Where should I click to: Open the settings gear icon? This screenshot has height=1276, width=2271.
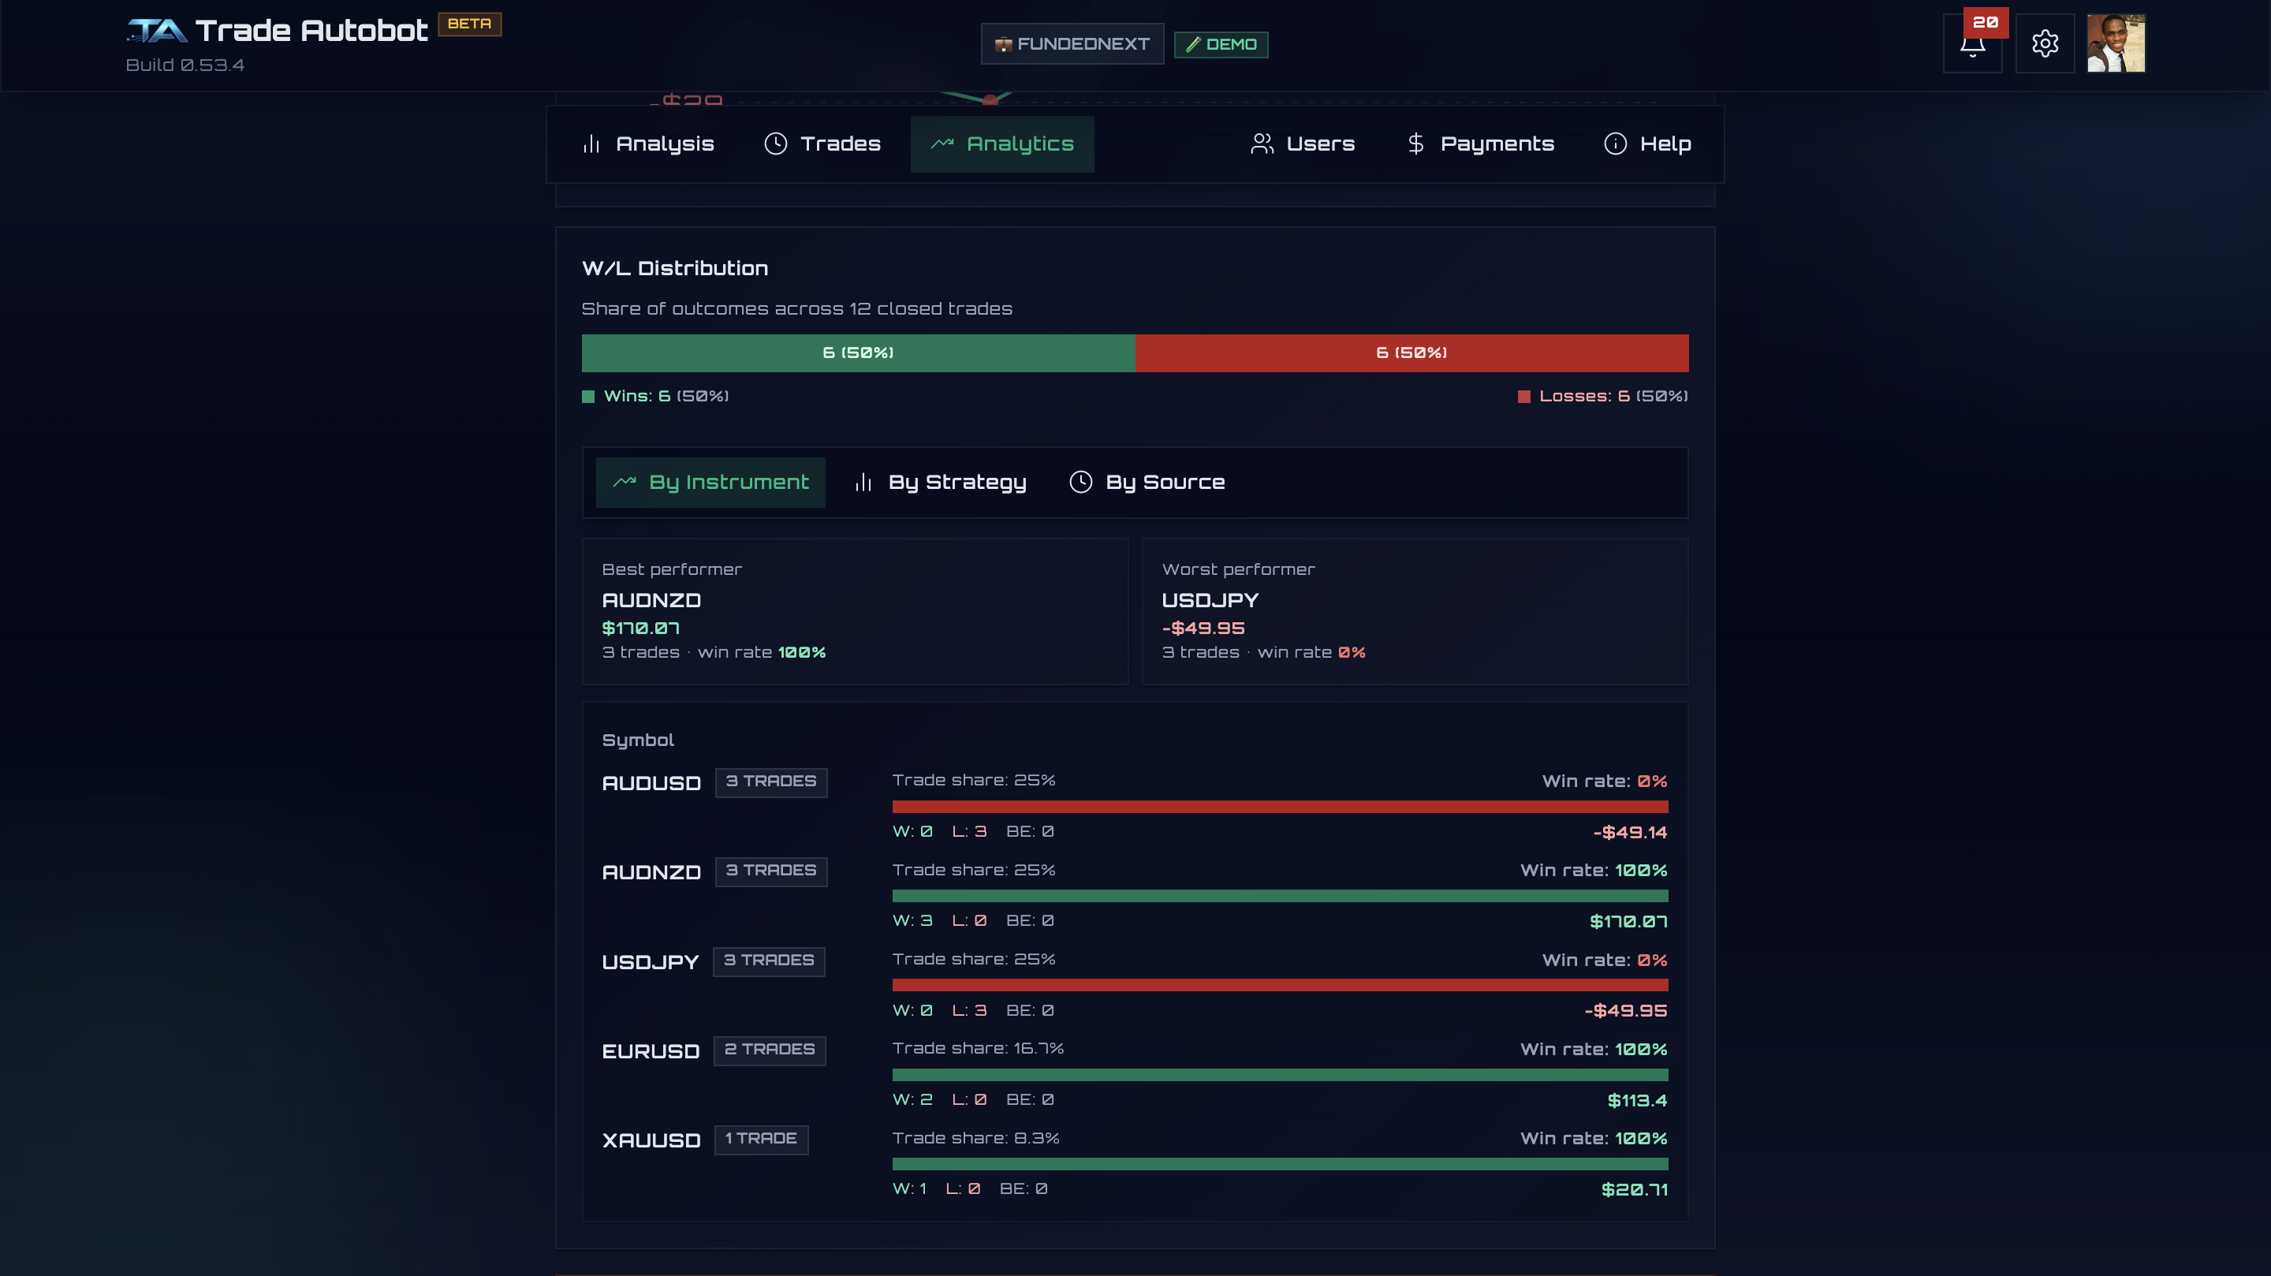click(2045, 43)
